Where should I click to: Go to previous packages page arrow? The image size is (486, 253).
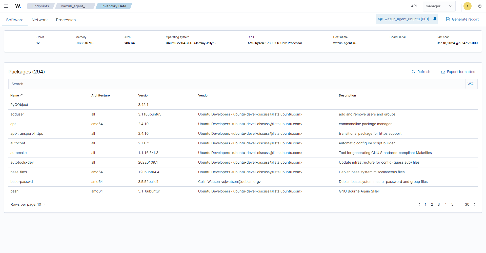click(x=419, y=204)
